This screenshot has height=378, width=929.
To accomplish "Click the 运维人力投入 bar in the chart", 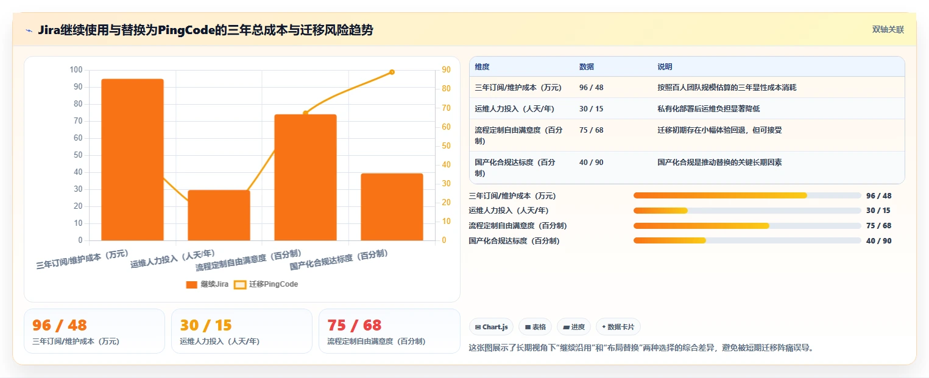I will tap(219, 215).
